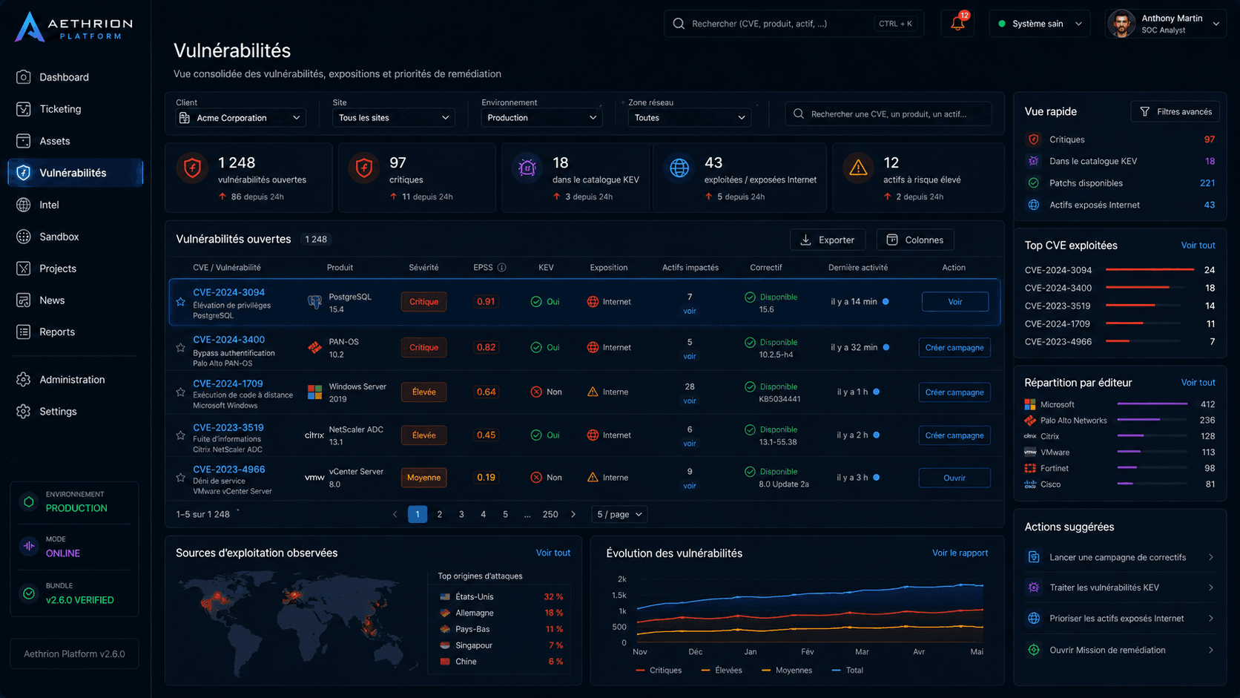The height and width of the screenshot is (698, 1240).
Task: Expand Traiter les vulnérabilités KEV chevron
Action: point(1211,587)
